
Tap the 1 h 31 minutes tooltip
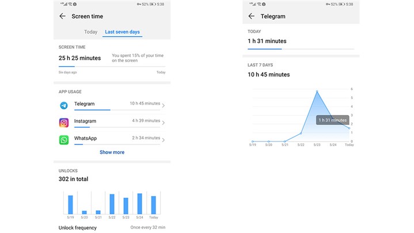click(333, 120)
